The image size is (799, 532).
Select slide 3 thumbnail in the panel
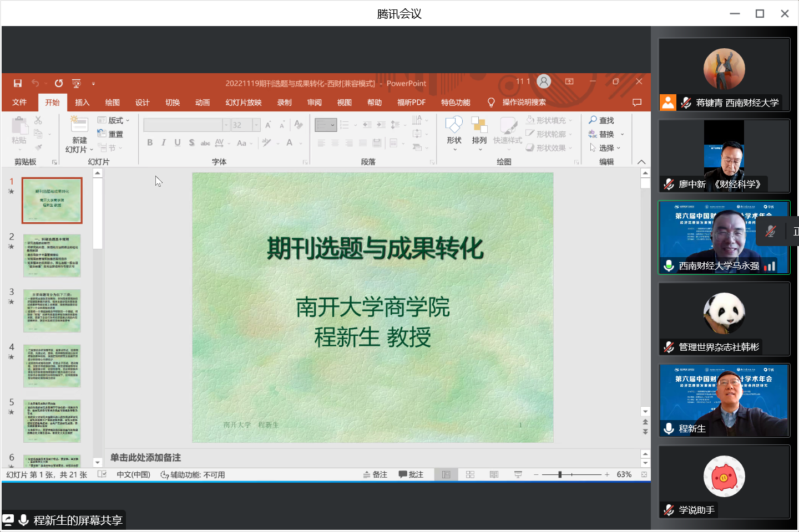click(52, 310)
